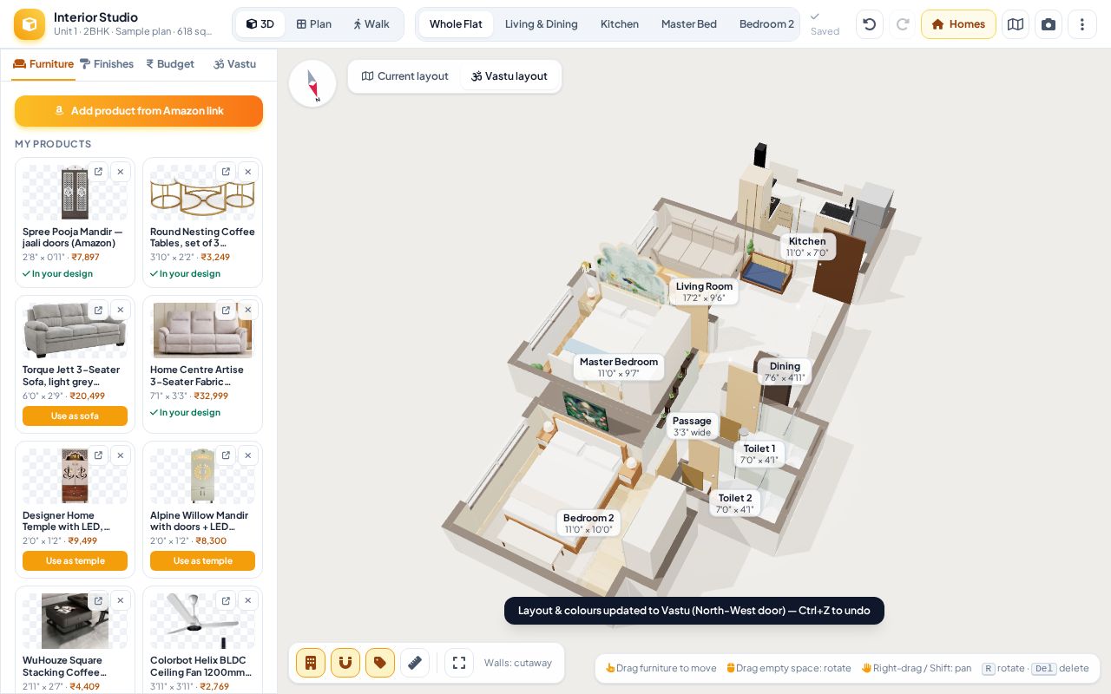1111x694 pixels.
Task: Show the Living & Dining tab
Action: [x=542, y=24]
